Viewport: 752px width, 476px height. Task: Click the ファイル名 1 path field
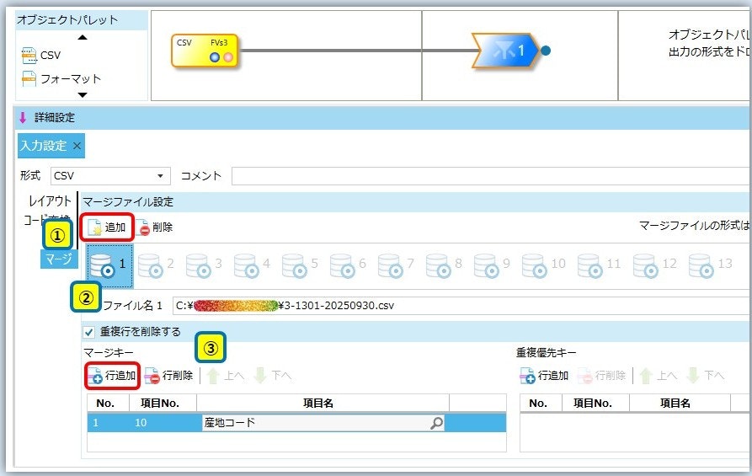(x=461, y=306)
